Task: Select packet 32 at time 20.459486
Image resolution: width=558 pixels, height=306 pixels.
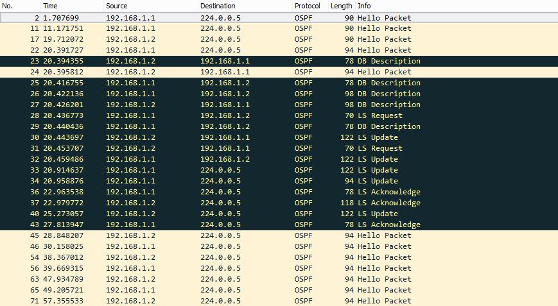Action: 279,159
